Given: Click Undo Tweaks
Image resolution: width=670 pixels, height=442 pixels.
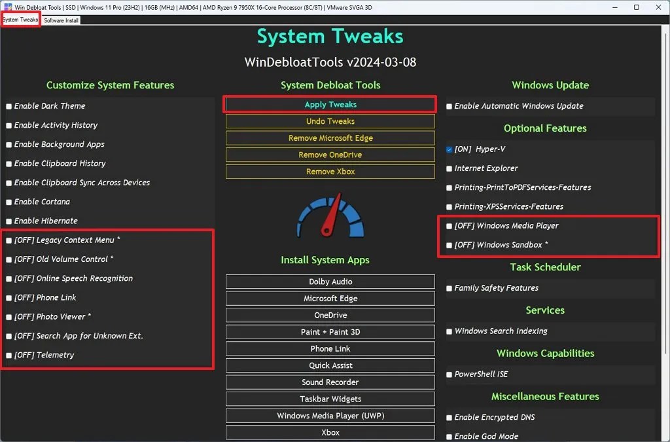Looking at the screenshot, I should [330, 121].
